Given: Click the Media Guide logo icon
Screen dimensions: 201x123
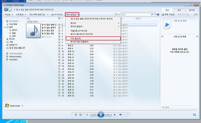Looking at the screenshot, I should click(x=7, y=106).
